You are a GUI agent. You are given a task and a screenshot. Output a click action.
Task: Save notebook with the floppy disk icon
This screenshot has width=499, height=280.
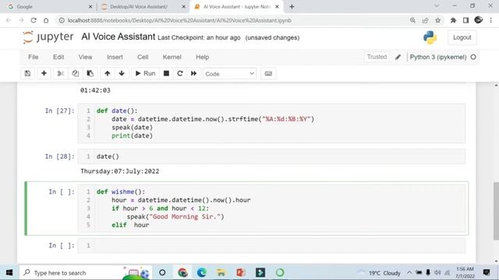point(28,73)
